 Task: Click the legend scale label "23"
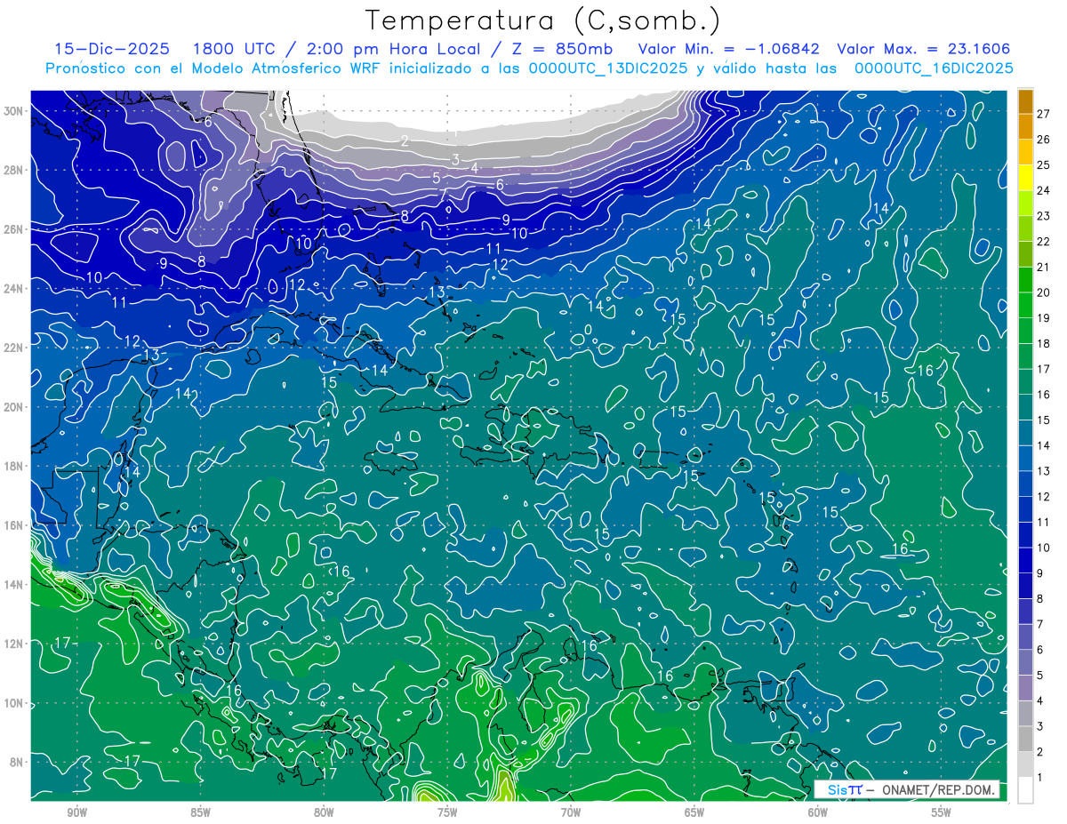tap(1044, 216)
